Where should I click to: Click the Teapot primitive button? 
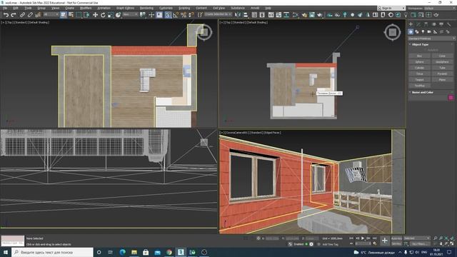[419, 79]
